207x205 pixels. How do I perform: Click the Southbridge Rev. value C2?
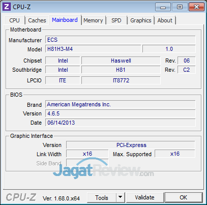point(187,70)
